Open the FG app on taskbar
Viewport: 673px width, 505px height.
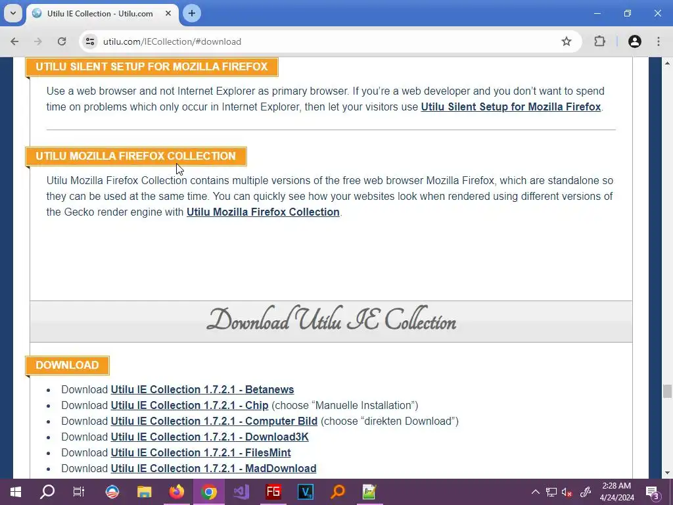coord(273,492)
